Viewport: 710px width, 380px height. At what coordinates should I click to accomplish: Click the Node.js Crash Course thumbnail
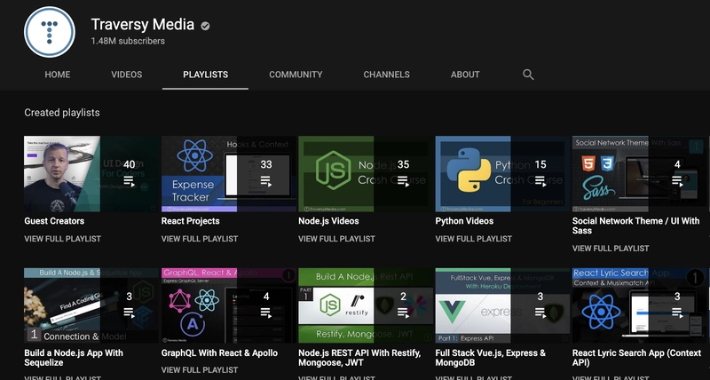(366, 174)
